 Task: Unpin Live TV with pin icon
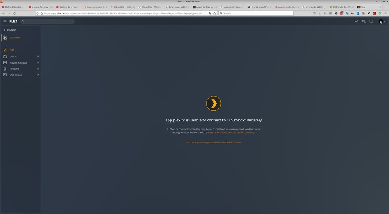click(x=38, y=57)
